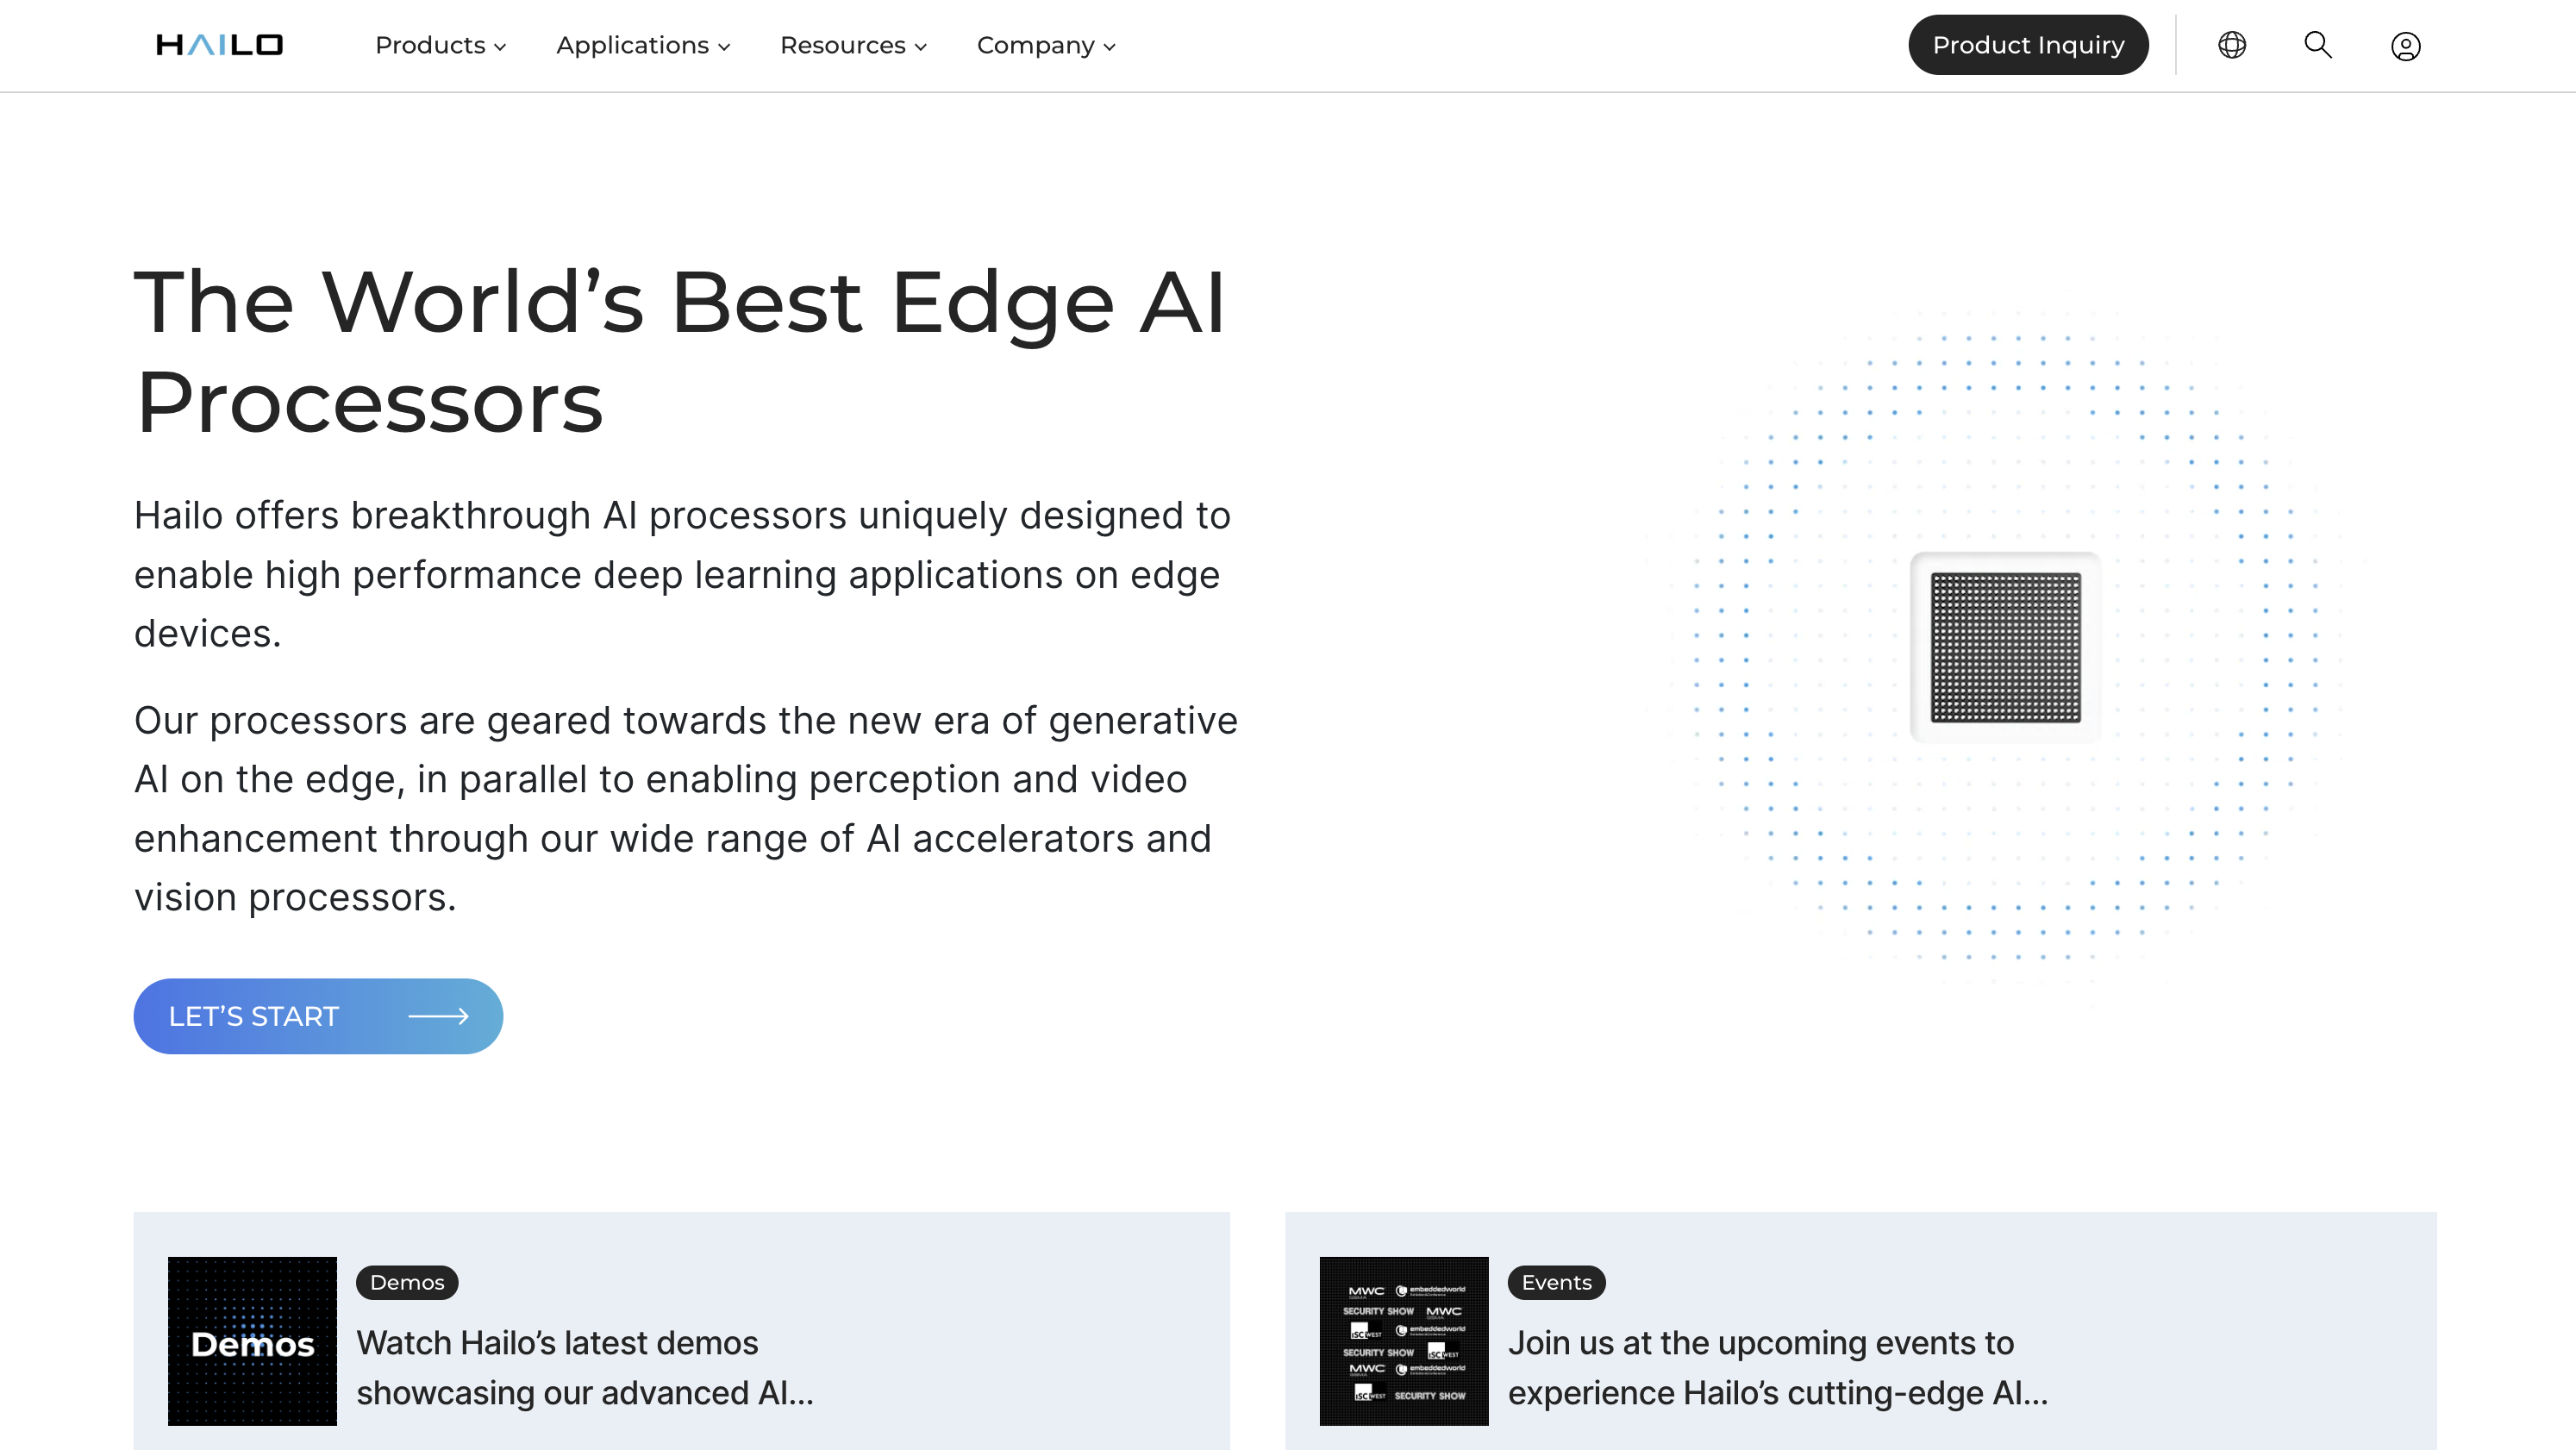2576x1450 pixels.
Task: Expand the Applications dropdown menu
Action: pyautogui.click(x=643, y=45)
